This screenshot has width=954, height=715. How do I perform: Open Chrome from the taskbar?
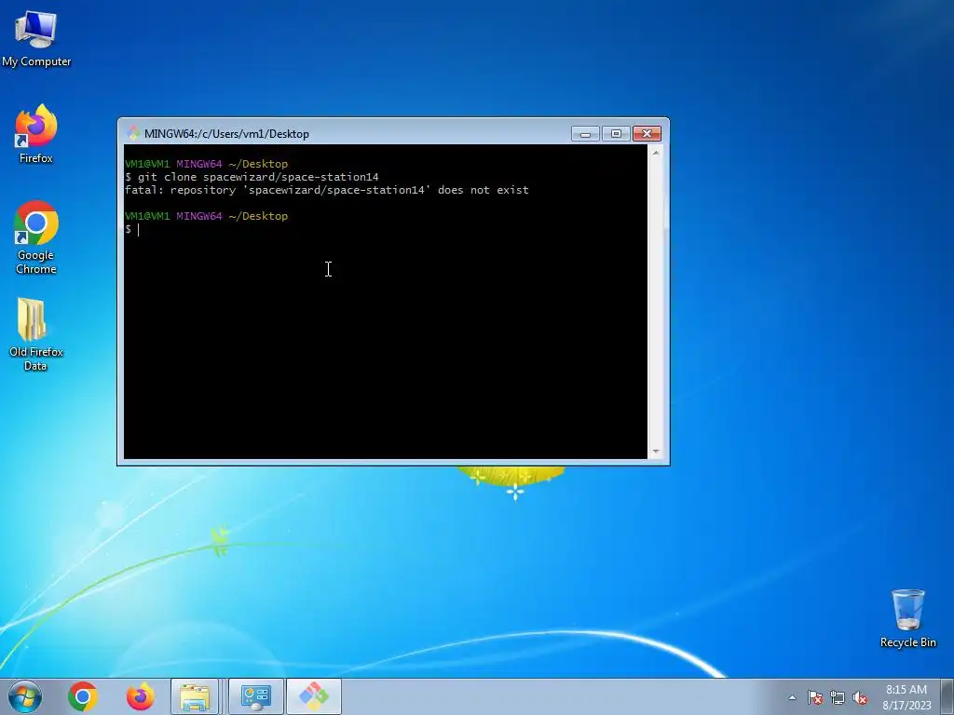point(83,696)
